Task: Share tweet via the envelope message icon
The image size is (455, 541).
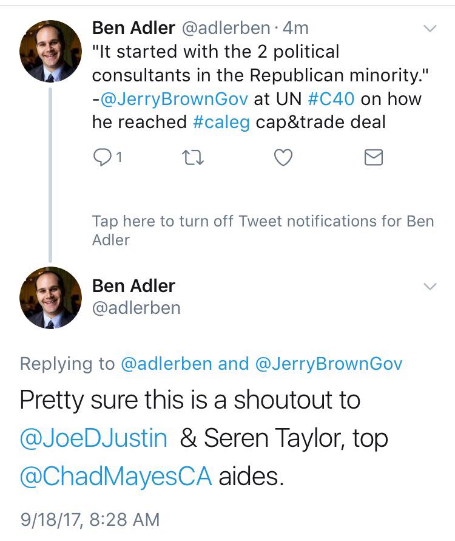Action: tap(373, 158)
